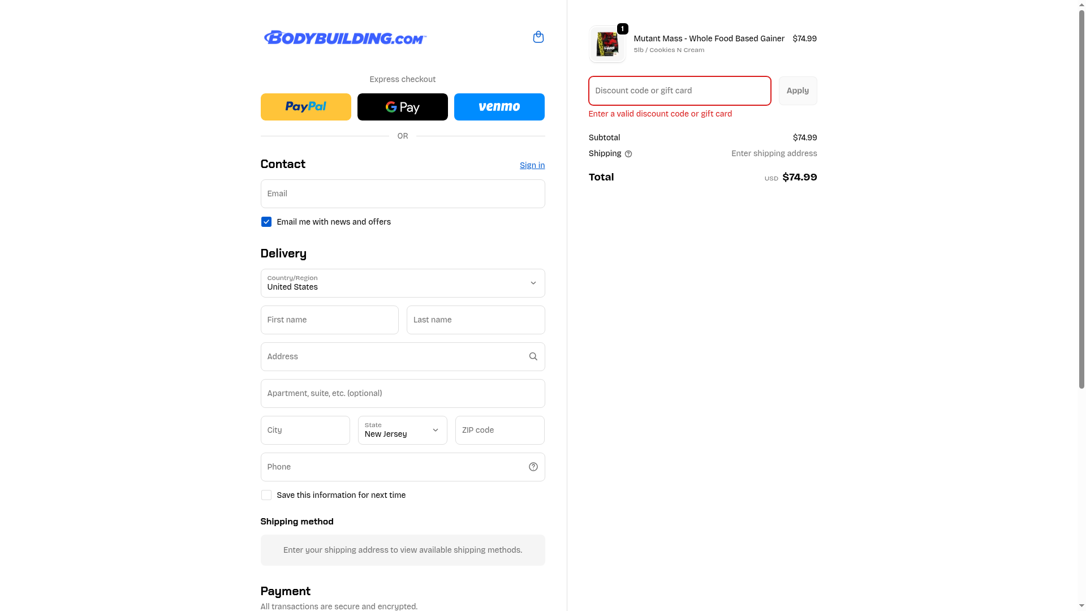1086x611 pixels.
Task: Click the ZIP code field
Action: coord(499,430)
